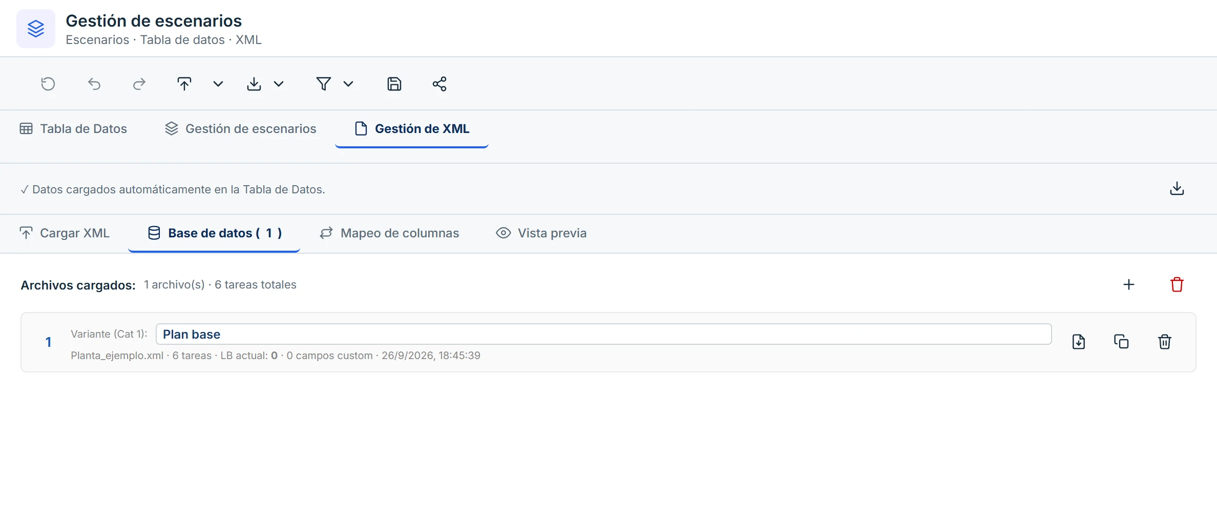The width and height of the screenshot is (1217, 532).
Task: Open the Gestión de escenarios tab
Action: [241, 129]
